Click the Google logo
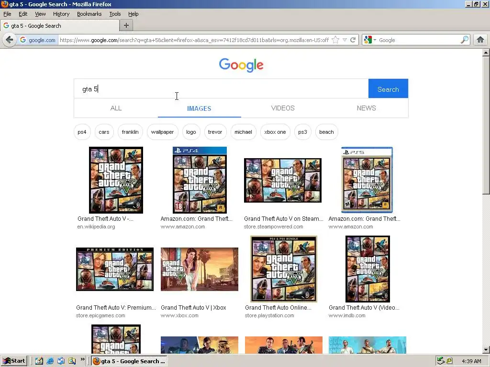Viewport: 490px width, 367px height. 241,65
